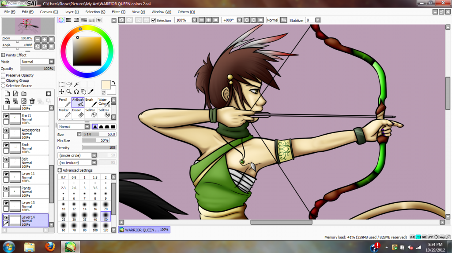Zoom out with navigator minus button
Viewport: 452px width, 253px height.
coord(38,40)
